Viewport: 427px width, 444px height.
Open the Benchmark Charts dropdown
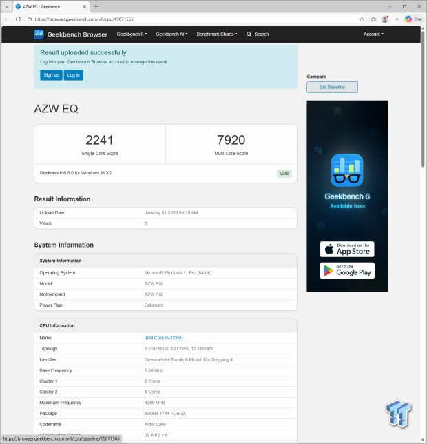pyautogui.click(x=216, y=34)
